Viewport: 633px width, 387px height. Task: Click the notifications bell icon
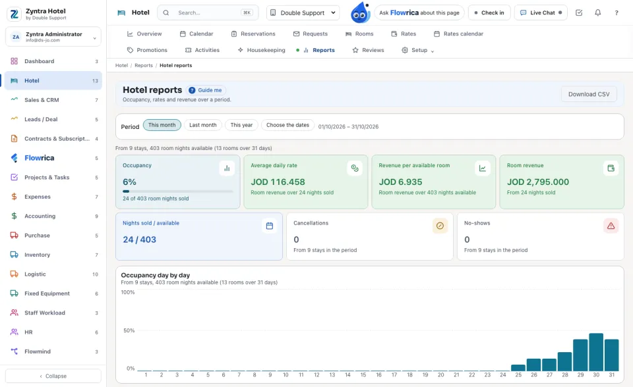point(597,13)
